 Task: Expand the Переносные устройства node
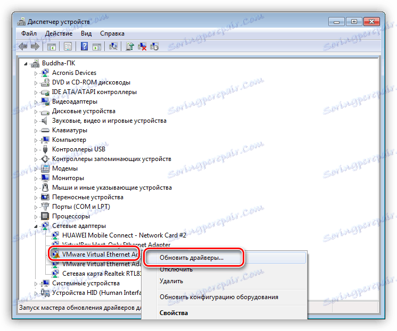[x=36, y=198]
